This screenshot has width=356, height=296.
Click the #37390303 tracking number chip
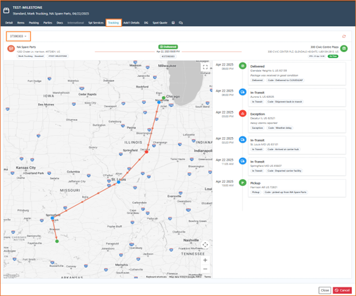[168, 56]
